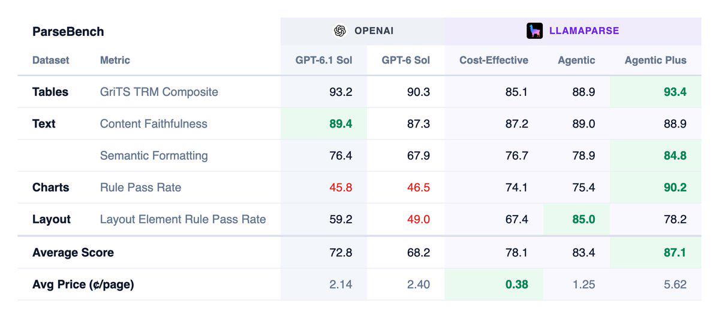Select the OPENAI label text
The image size is (719, 318).
374,31
